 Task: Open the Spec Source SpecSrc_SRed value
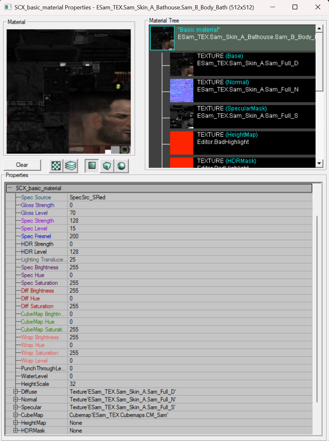[x=190, y=197]
